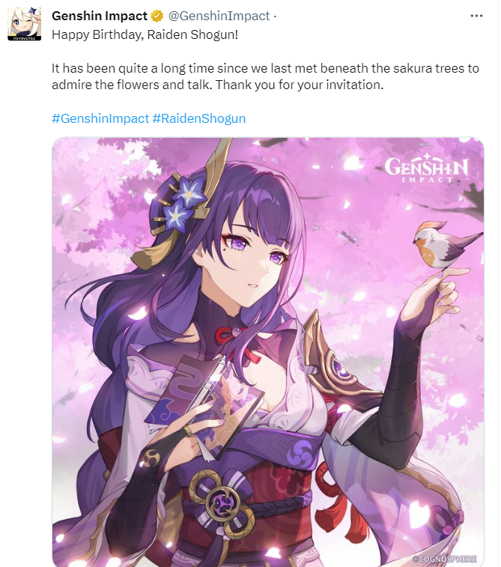The image size is (501, 567).
Task: Open the Raiden Shogun birthday artwork
Action: pos(268,352)
